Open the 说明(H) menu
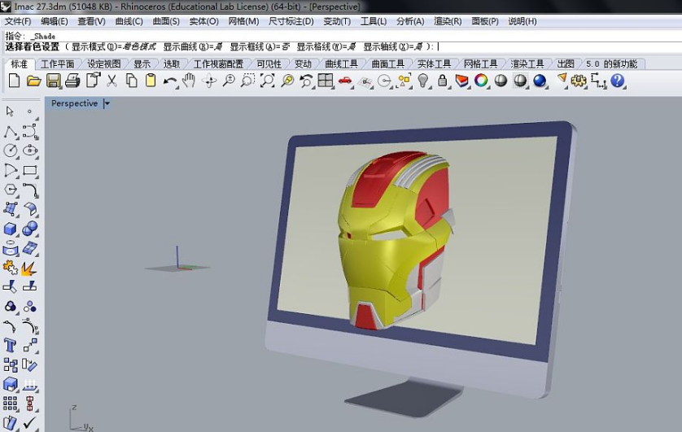This screenshot has width=682, height=432. pos(522,21)
